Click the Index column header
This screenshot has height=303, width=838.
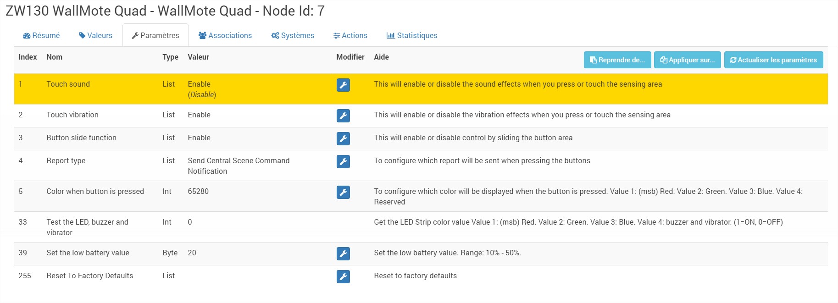point(28,57)
